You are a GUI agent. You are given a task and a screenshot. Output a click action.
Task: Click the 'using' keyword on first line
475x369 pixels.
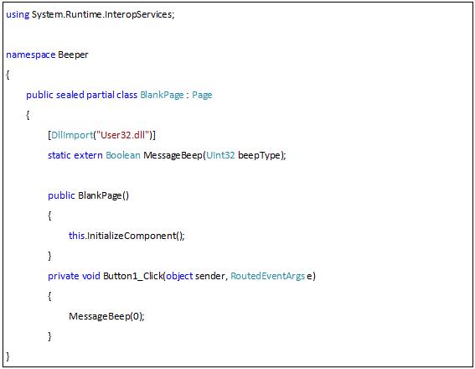click(x=18, y=14)
